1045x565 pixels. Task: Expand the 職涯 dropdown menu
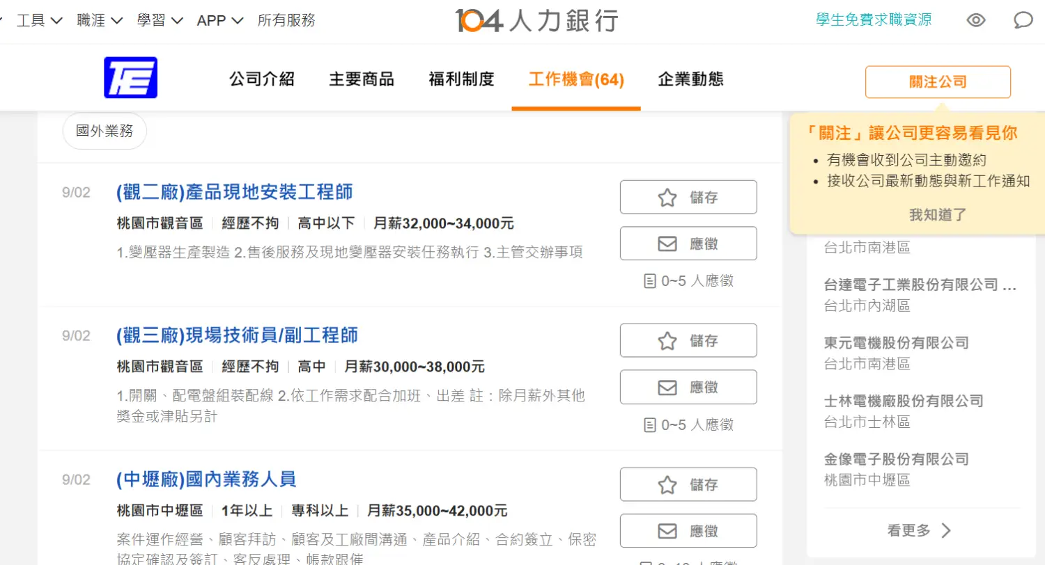[100, 20]
